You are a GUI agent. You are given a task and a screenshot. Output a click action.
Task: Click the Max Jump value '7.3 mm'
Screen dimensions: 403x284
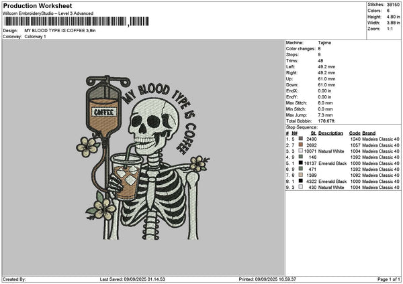click(x=325, y=115)
